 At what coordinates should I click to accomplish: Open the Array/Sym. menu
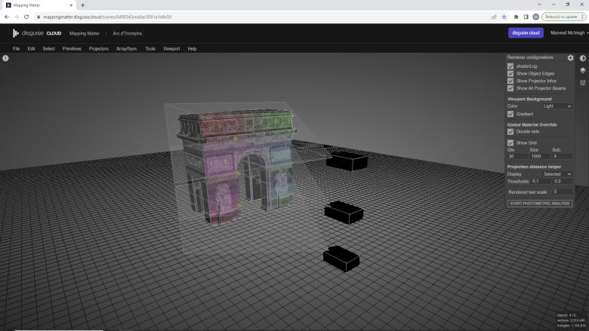[127, 49]
